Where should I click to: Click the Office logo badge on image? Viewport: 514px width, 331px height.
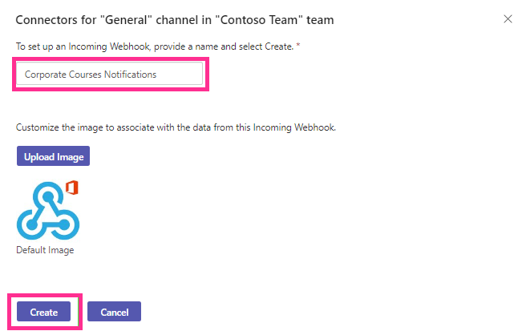[72, 188]
